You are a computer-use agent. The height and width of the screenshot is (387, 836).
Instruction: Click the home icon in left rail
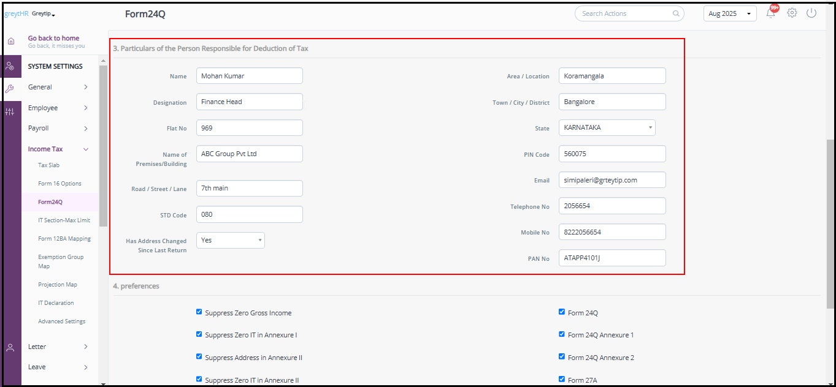pos(10,41)
